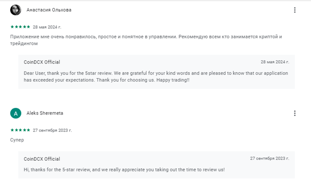Open three-dot menu on Aleks Sheremeta's review

294,113
